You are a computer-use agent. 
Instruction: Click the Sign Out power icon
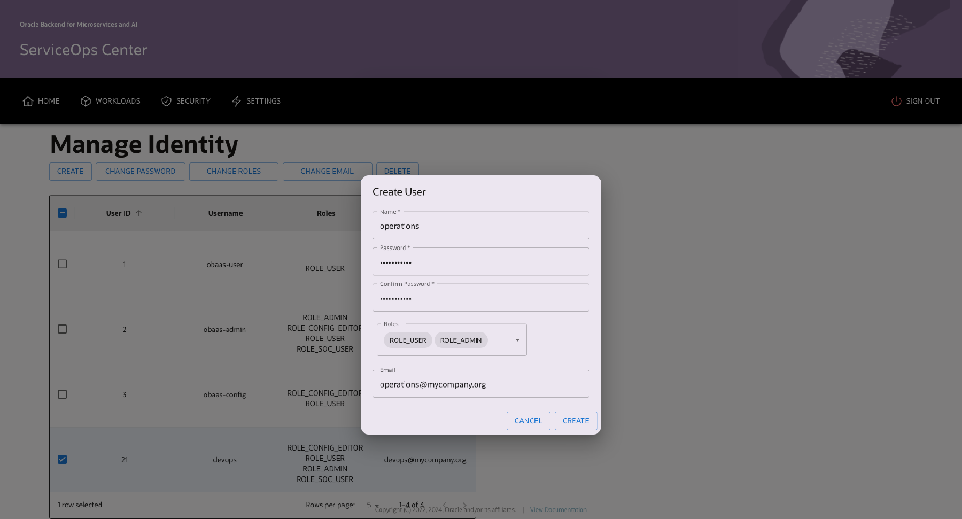(896, 101)
